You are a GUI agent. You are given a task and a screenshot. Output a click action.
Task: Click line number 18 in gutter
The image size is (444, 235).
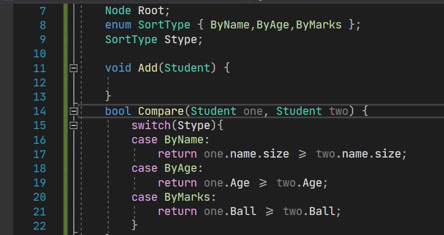[40, 168]
